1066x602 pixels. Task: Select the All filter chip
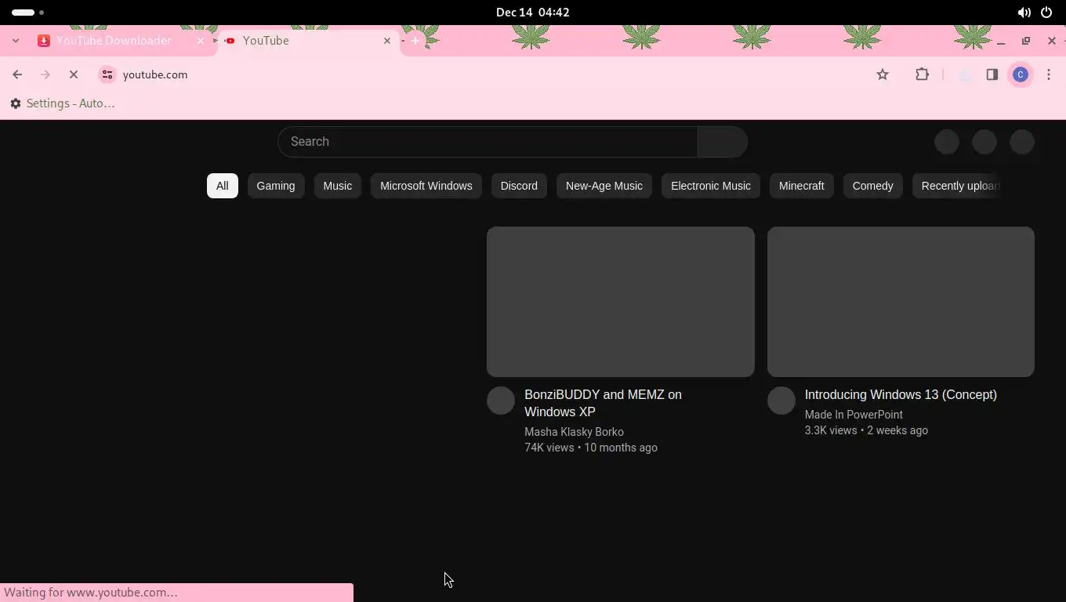(223, 186)
